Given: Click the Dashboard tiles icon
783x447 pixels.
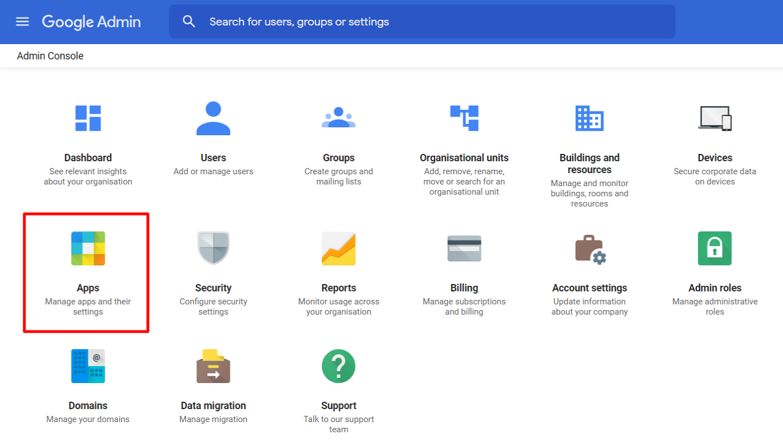Looking at the screenshot, I should tap(88, 118).
